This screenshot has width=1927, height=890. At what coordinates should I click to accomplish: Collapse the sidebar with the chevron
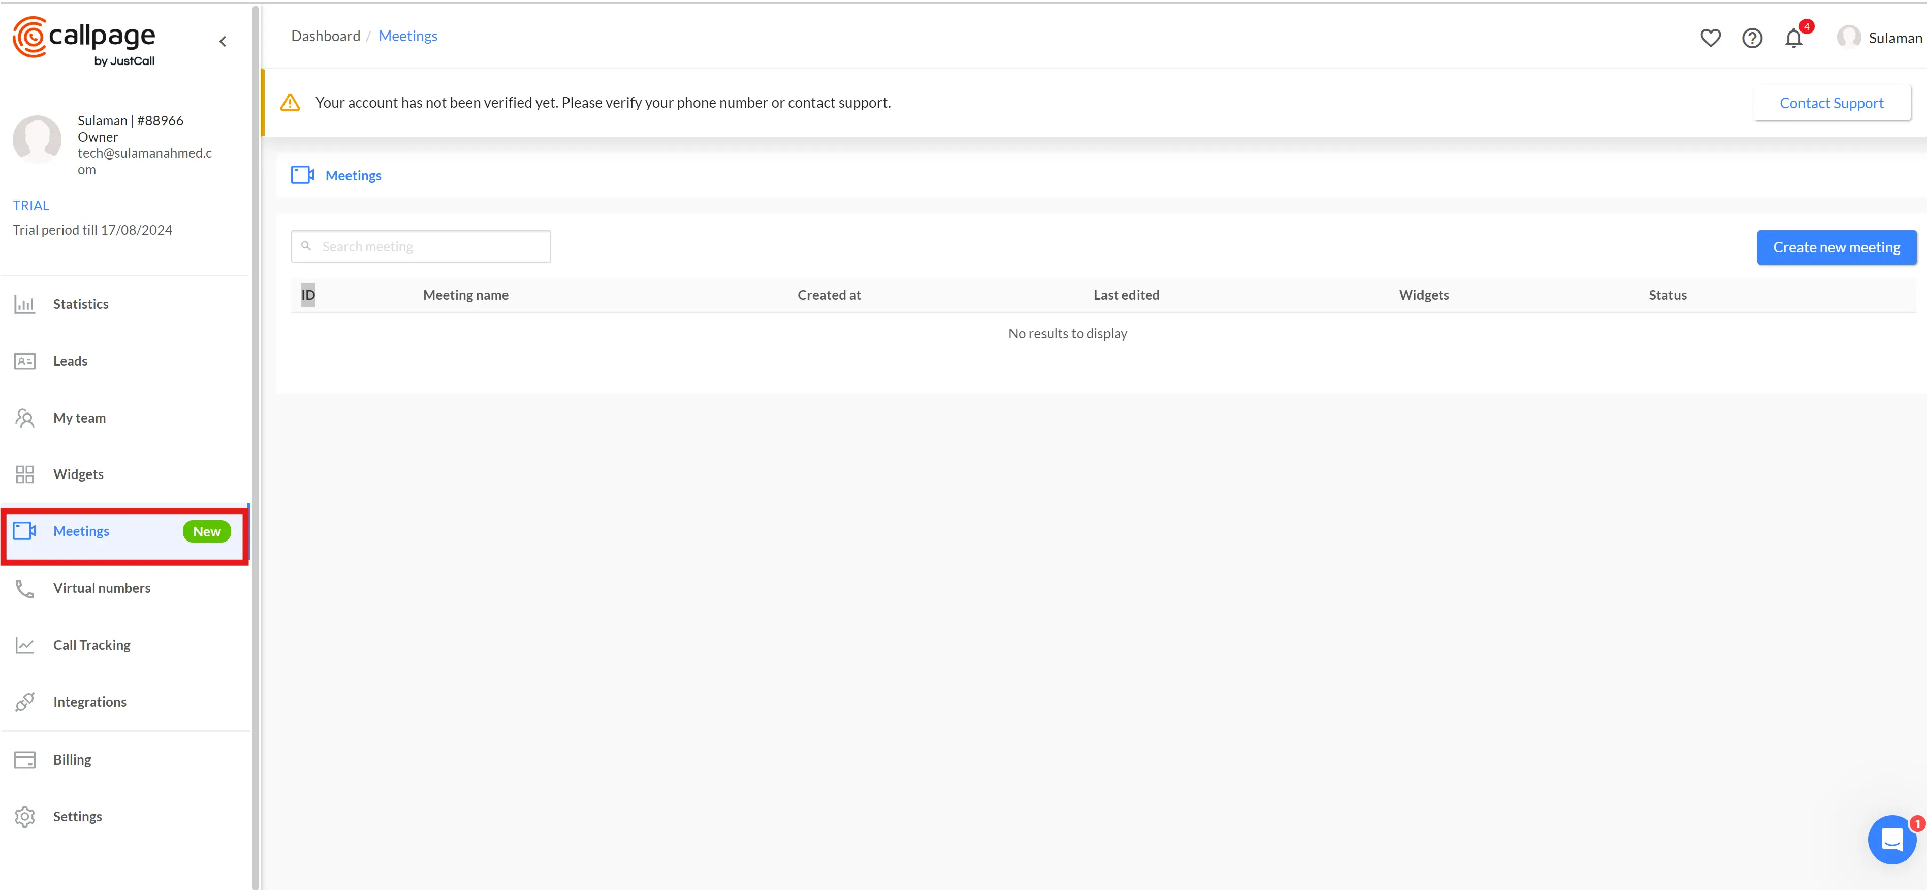pos(223,42)
